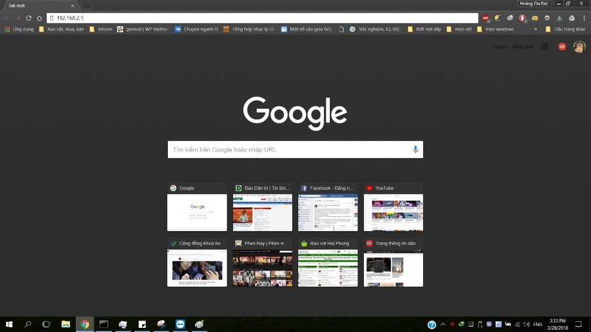Open the Chrome three-dot menu
The image size is (591, 332).
pyautogui.click(x=584, y=18)
